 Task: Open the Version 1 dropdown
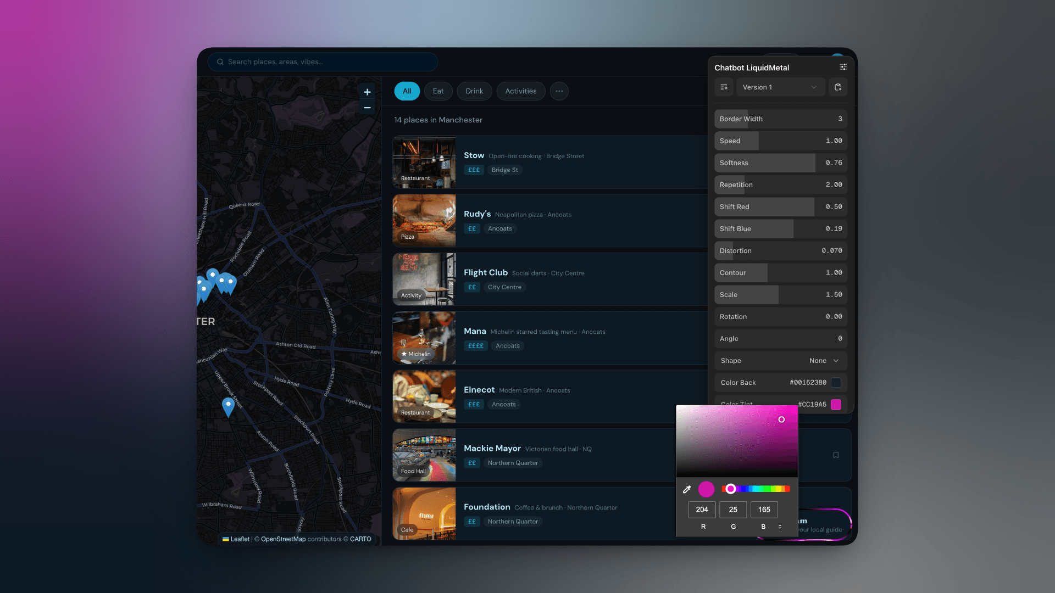pyautogui.click(x=780, y=87)
